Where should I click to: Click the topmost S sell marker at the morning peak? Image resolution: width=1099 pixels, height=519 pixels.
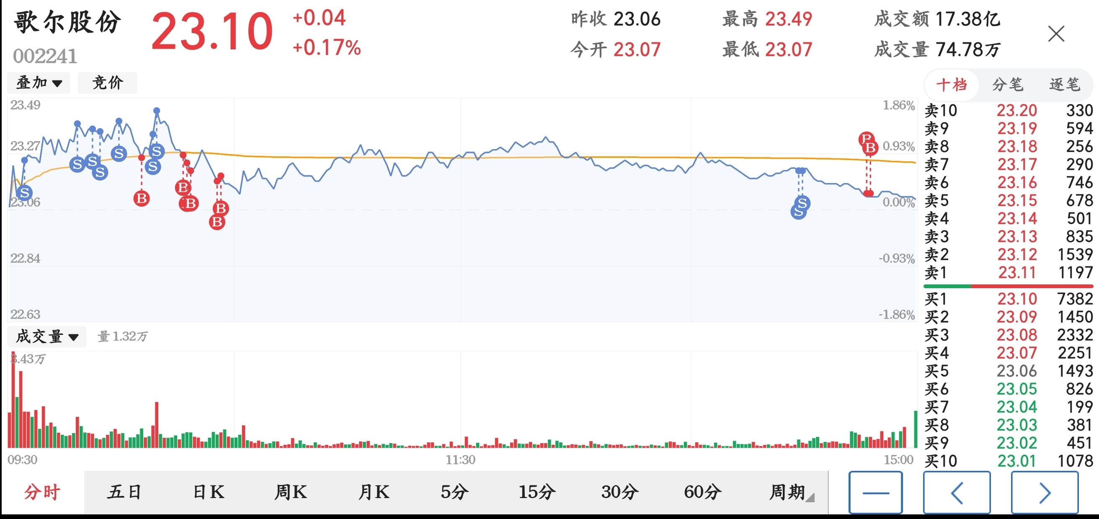[157, 151]
